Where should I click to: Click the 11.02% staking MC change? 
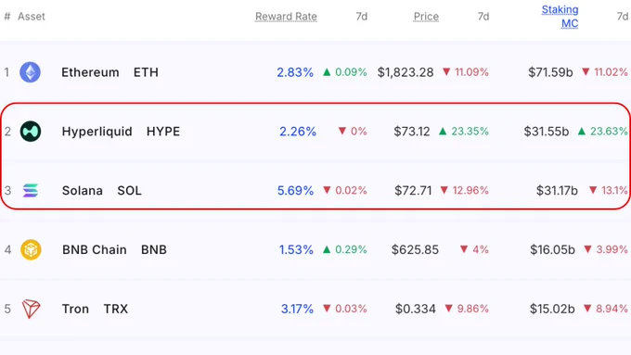click(605, 72)
